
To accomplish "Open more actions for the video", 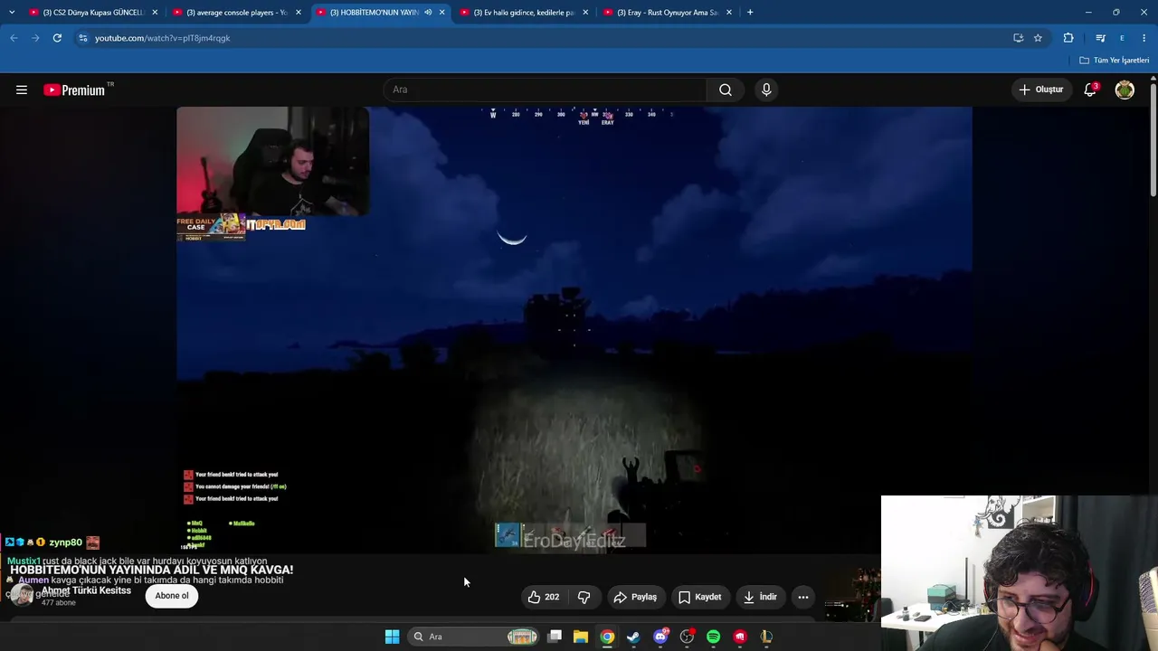I will [x=803, y=597].
